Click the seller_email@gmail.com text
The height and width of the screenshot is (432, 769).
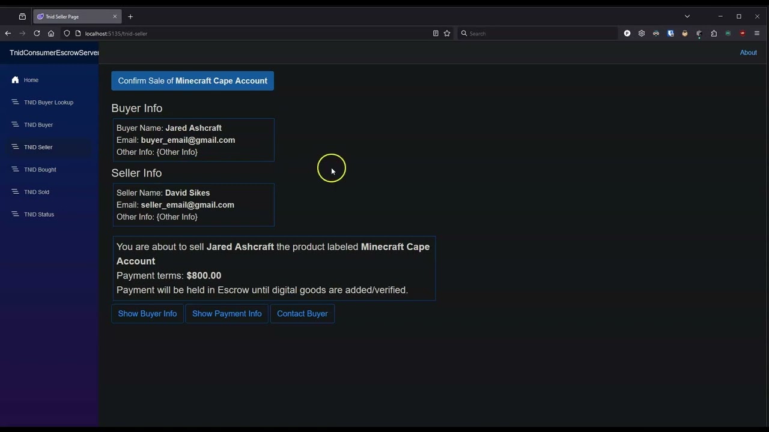click(187, 205)
